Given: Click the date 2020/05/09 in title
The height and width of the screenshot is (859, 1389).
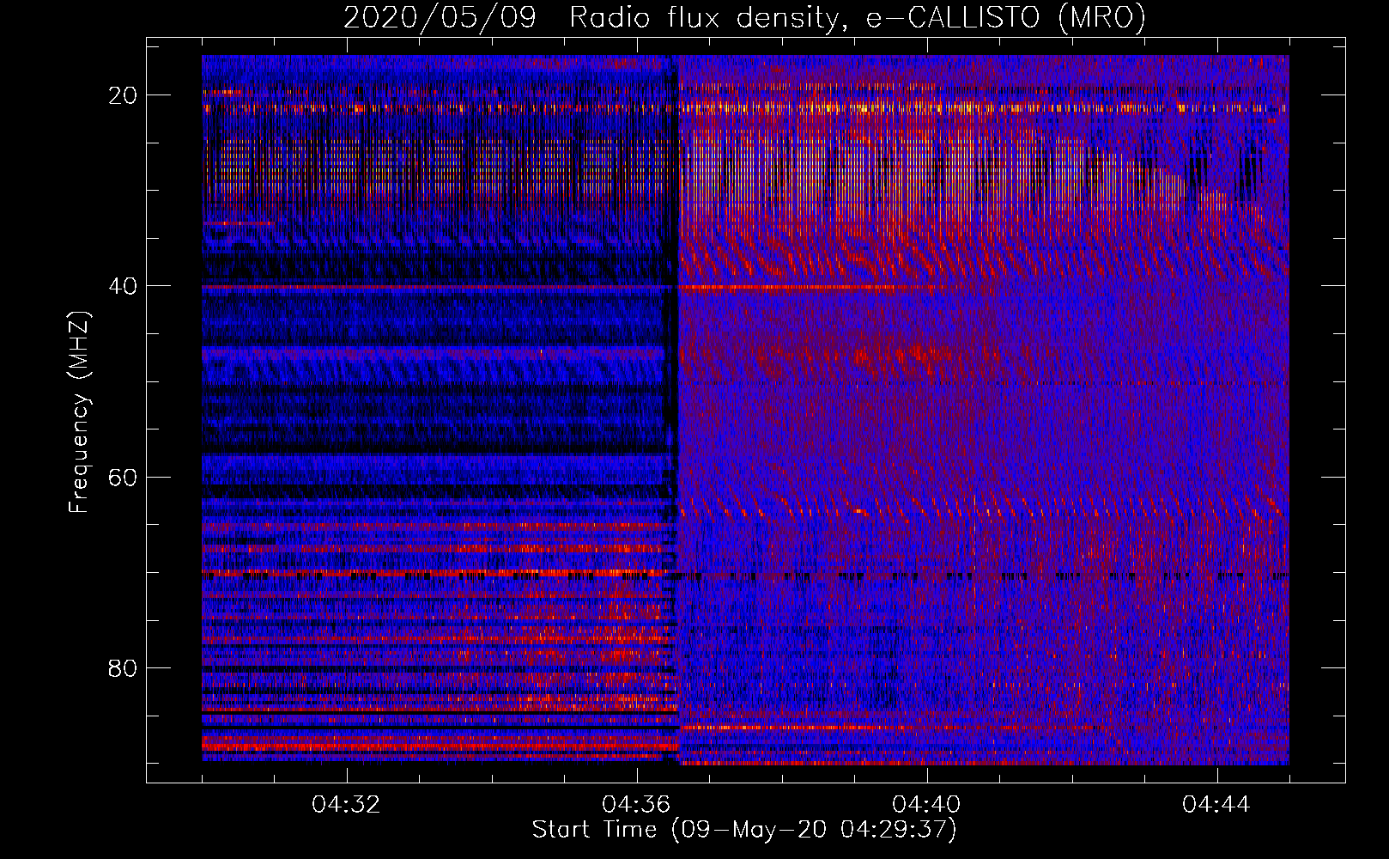Looking at the screenshot, I should pos(440,18).
